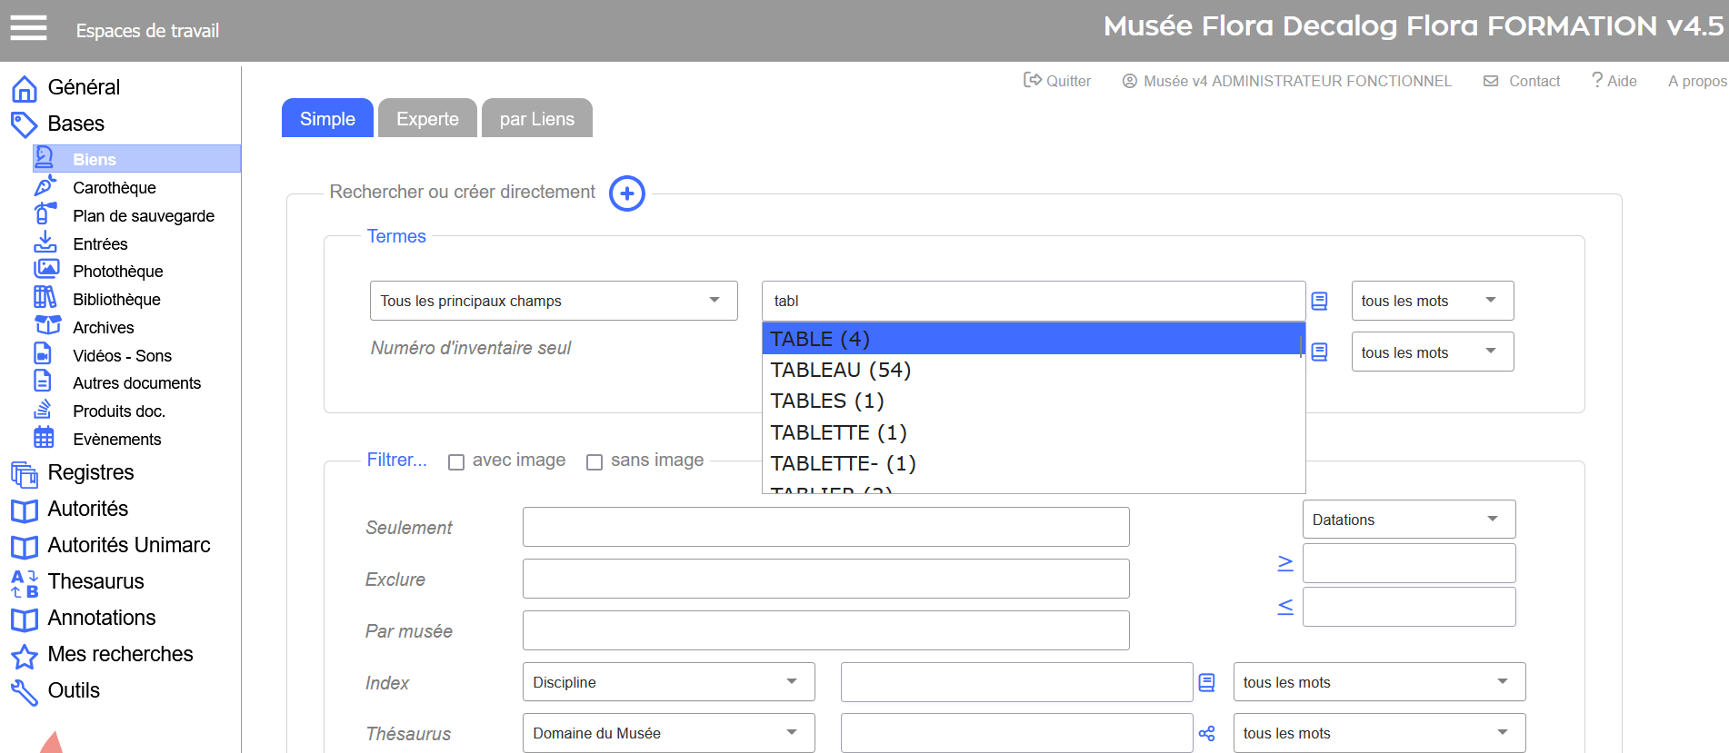This screenshot has width=1729, height=753.
Task: Open the Domaine du Musée dropdown
Action: click(x=668, y=733)
